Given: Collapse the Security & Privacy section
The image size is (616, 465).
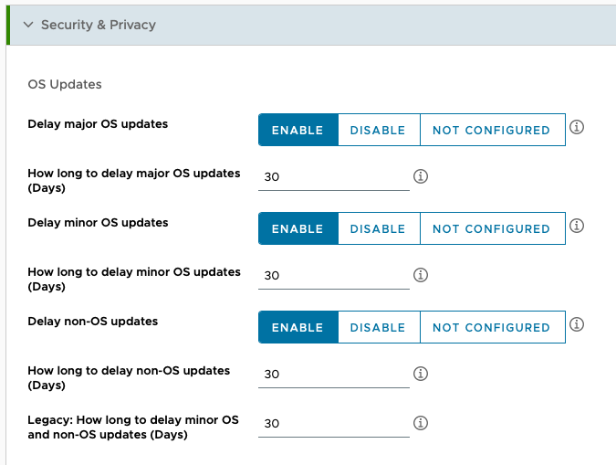Looking at the screenshot, I should [28, 25].
